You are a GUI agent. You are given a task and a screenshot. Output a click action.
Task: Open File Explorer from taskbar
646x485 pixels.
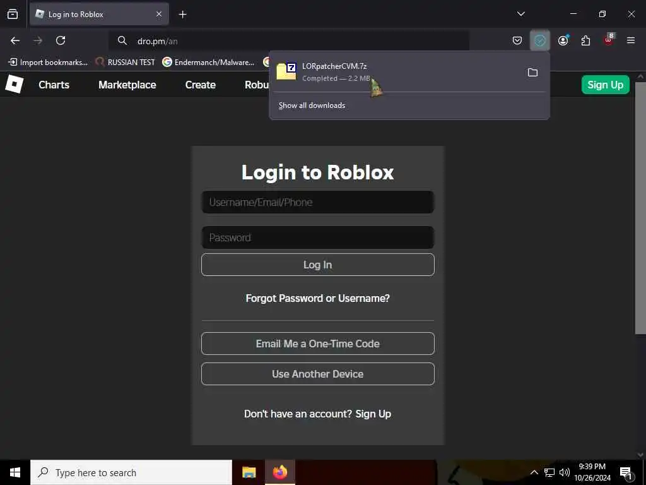pyautogui.click(x=249, y=472)
